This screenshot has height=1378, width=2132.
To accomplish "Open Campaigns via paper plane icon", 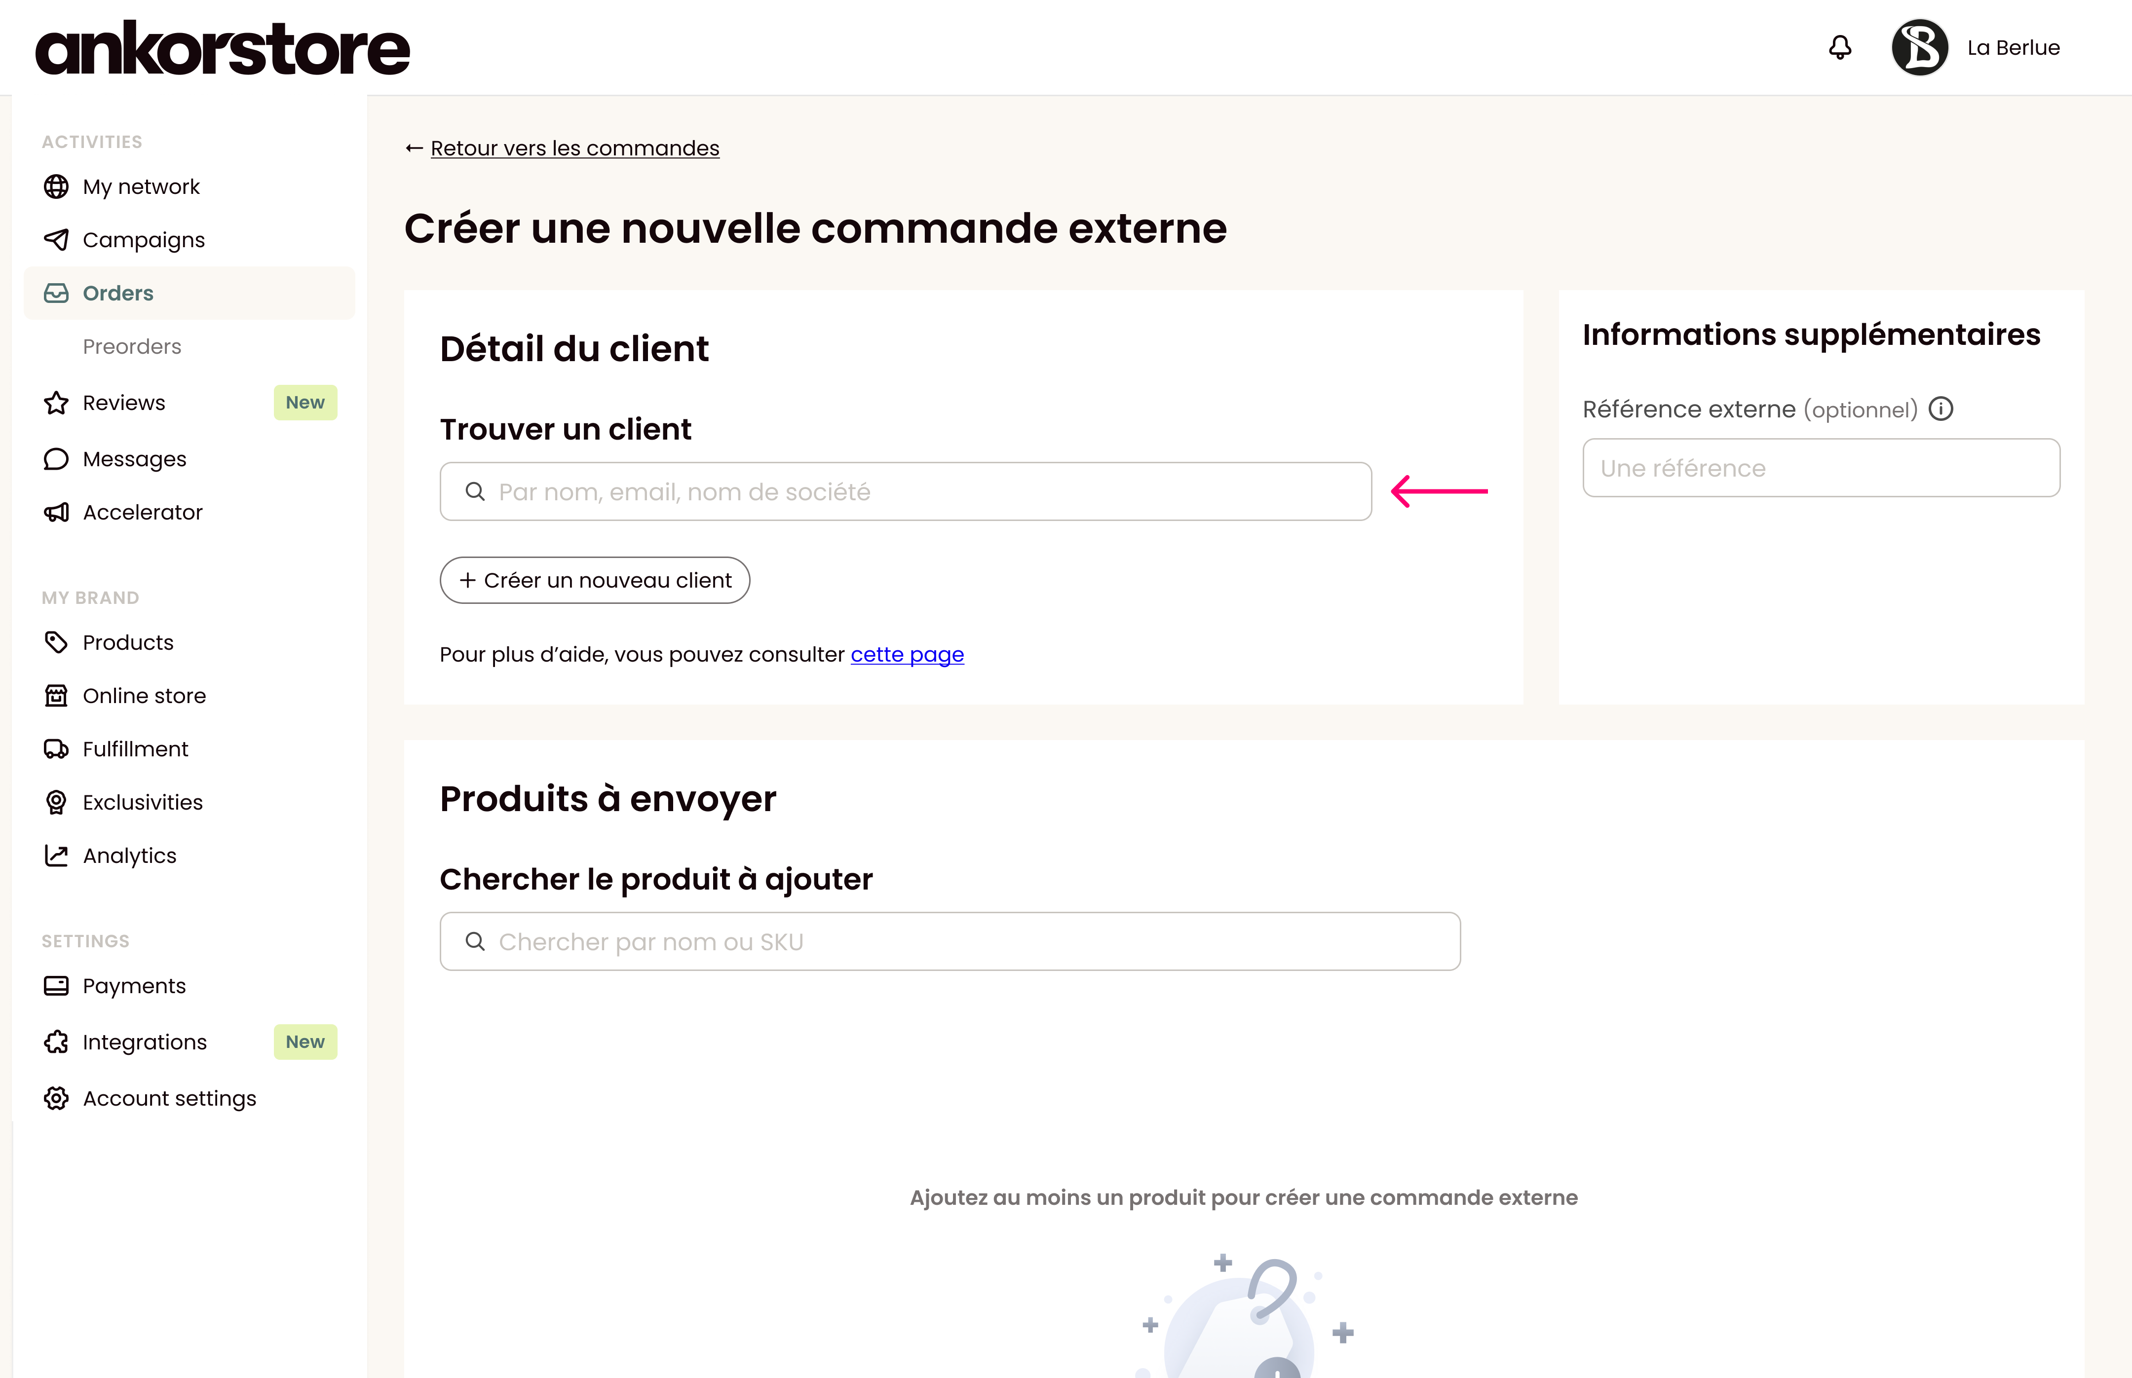I will pyautogui.click(x=56, y=240).
